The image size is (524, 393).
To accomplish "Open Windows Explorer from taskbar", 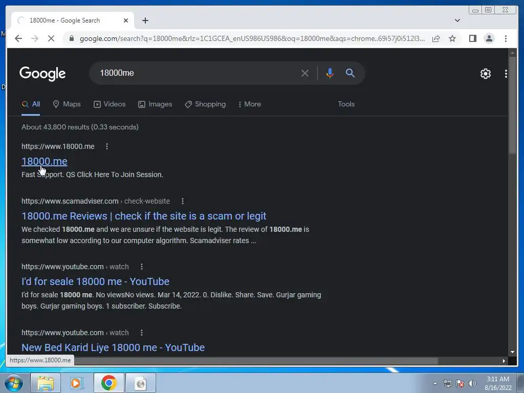I will [x=46, y=383].
